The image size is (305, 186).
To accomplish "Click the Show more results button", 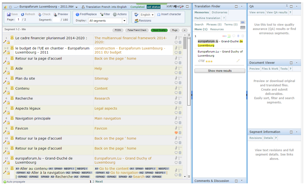I will point(220,71).
